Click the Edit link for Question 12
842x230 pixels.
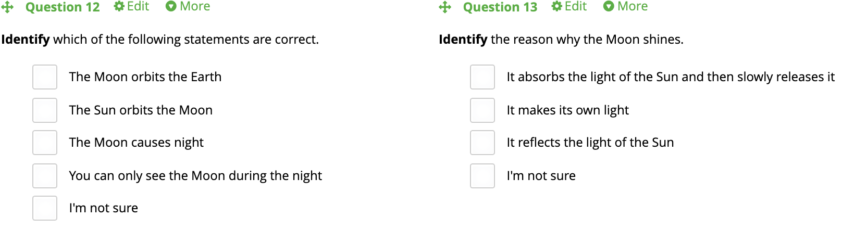[138, 6]
